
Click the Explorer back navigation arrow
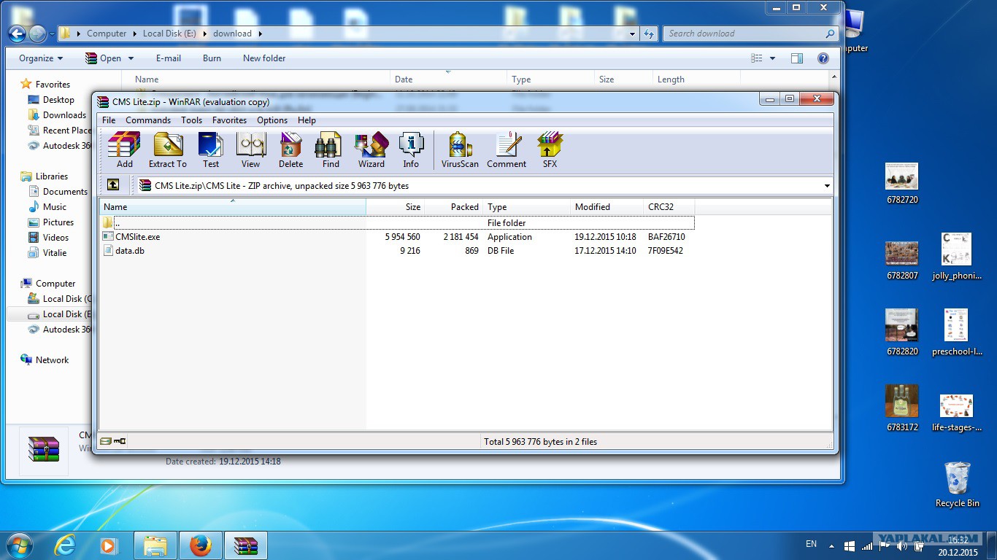tap(17, 34)
